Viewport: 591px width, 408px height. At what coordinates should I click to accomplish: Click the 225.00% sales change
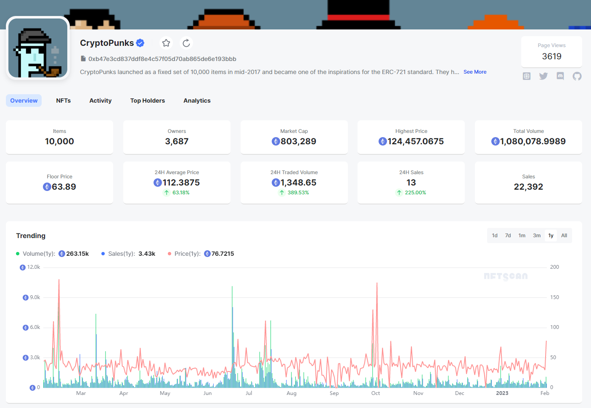pos(416,193)
